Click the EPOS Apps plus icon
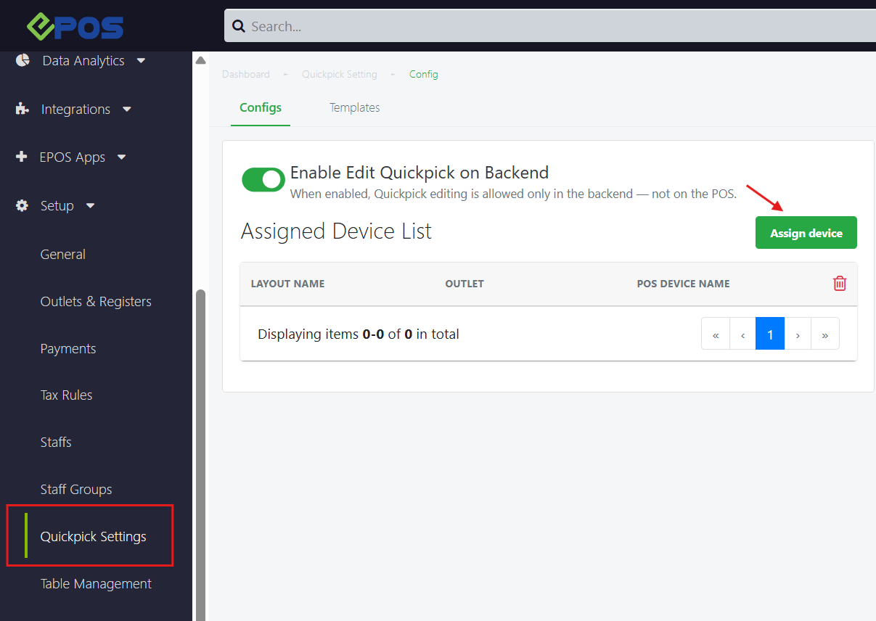 21,157
